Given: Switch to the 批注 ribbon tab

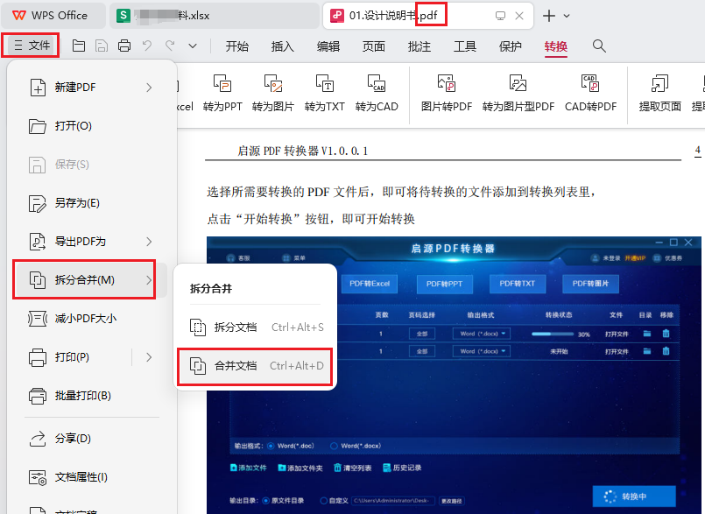Looking at the screenshot, I should (x=419, y=46).
